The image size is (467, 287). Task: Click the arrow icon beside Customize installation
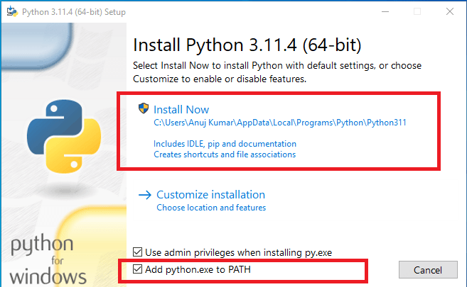point(145,195)
